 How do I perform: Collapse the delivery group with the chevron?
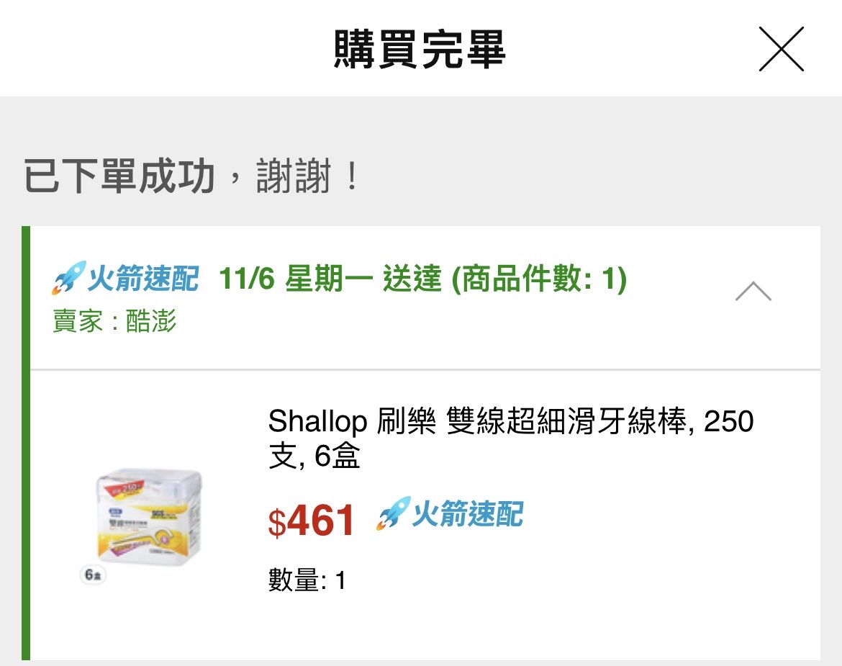(753, 292)
